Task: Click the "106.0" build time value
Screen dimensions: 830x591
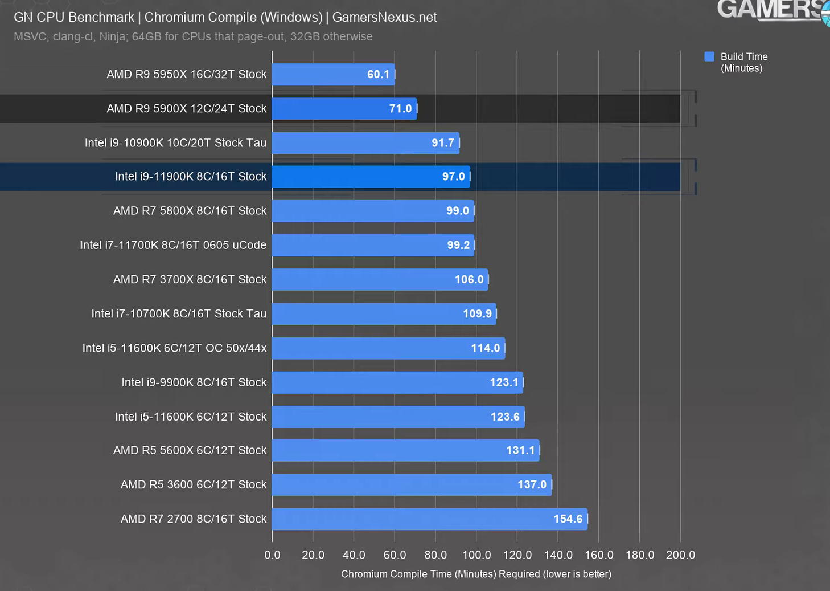Action: [x=469, y=279]
